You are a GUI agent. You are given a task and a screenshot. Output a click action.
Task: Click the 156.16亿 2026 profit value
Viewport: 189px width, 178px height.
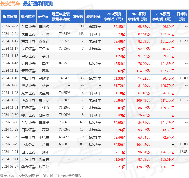[167, 167]
